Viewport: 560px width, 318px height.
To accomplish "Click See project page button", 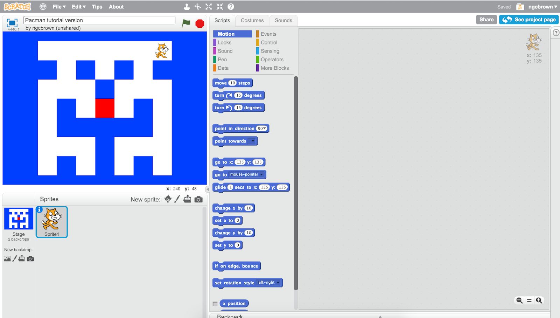I will [x=529, y=20].
